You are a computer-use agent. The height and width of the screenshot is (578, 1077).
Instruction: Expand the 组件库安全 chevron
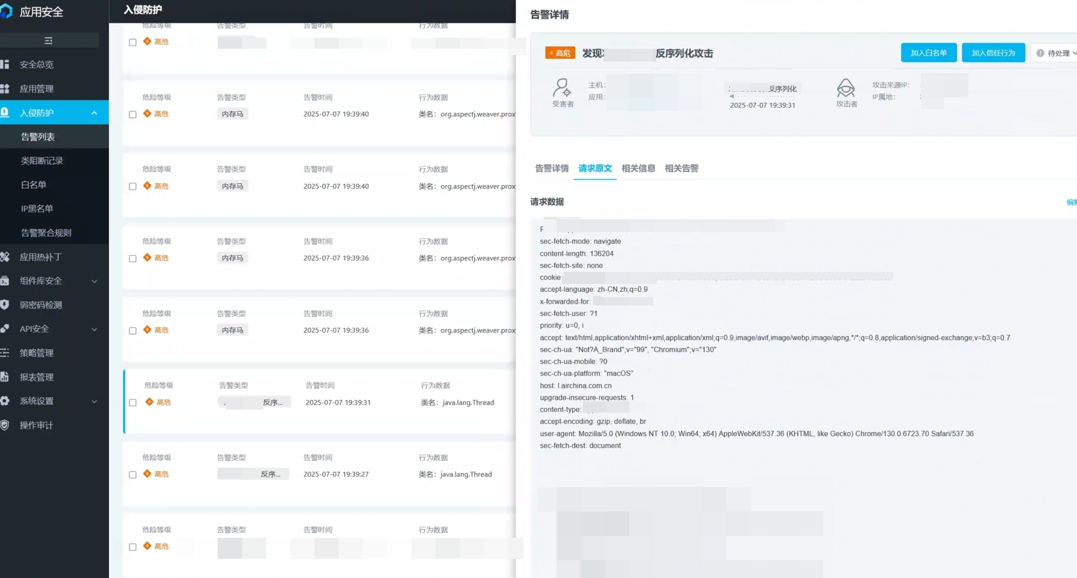(94, 281)
